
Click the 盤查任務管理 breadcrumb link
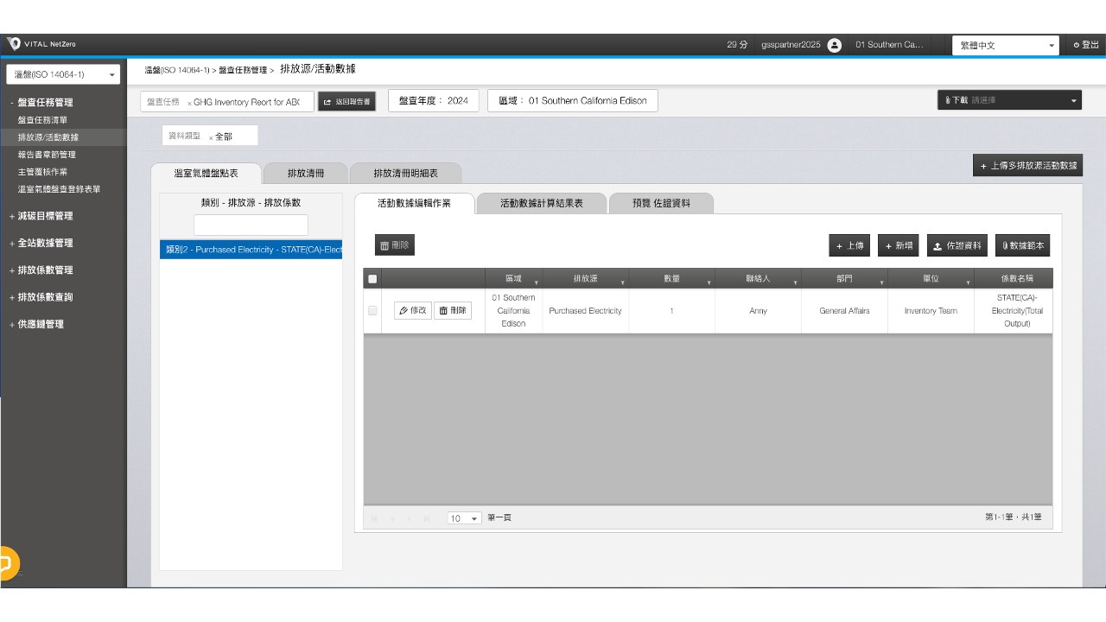[x=243, y=70]
